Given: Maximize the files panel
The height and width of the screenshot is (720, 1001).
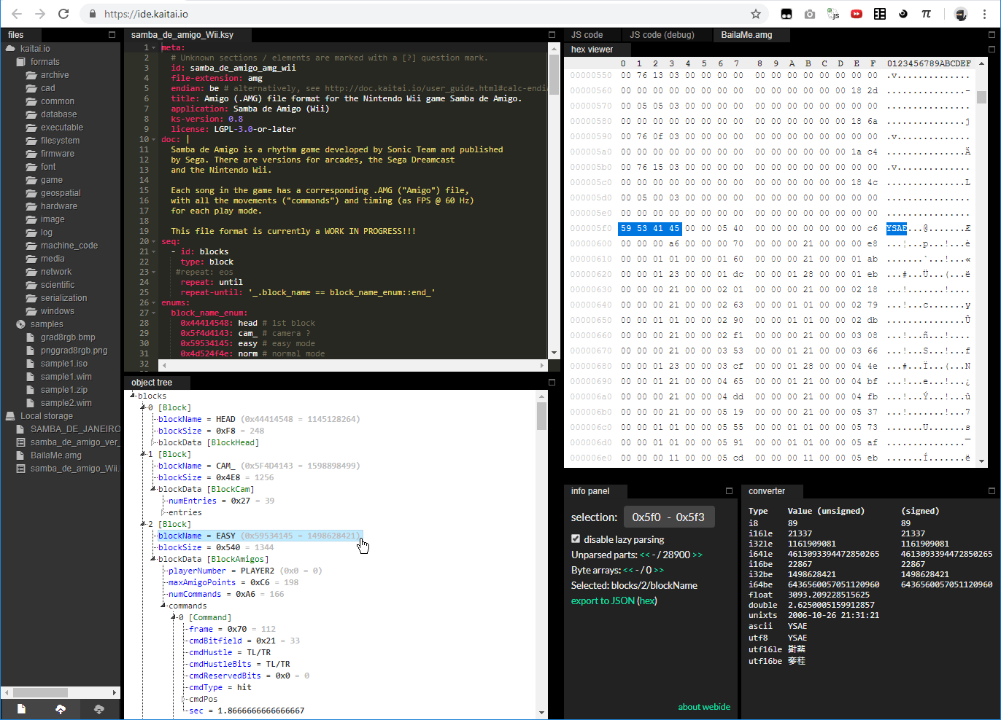Looking at the screenshot, I should tap(112, 34).
